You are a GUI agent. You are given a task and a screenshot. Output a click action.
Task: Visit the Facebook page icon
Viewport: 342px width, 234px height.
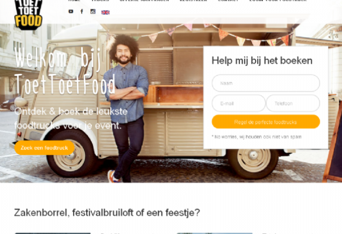82,11
